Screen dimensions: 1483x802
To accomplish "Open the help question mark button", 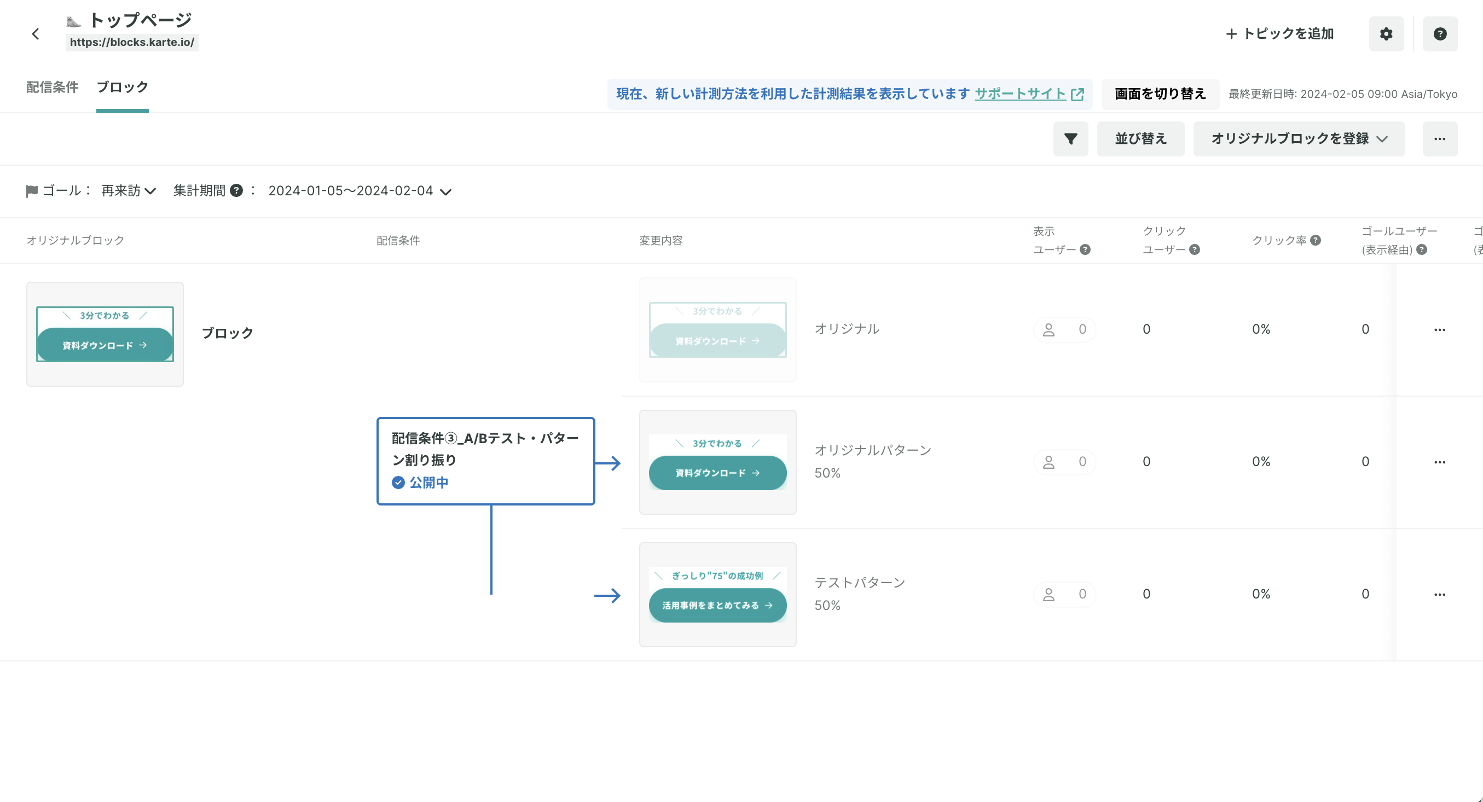I will (x=1440, y=34).
